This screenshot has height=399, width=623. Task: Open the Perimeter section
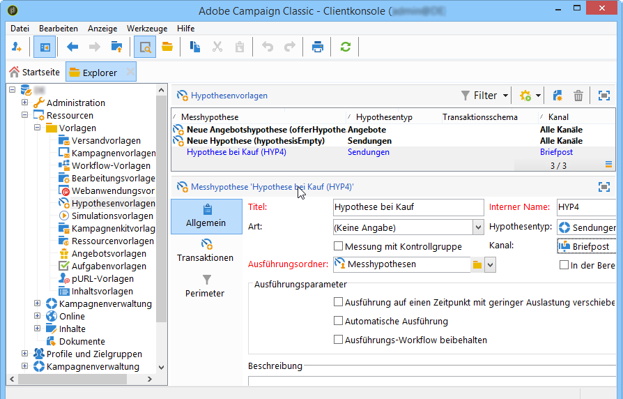(x=206, y=287)
